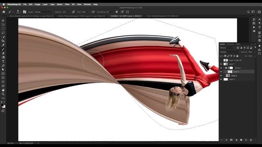Select the Artboard tool

click(3, 25)
